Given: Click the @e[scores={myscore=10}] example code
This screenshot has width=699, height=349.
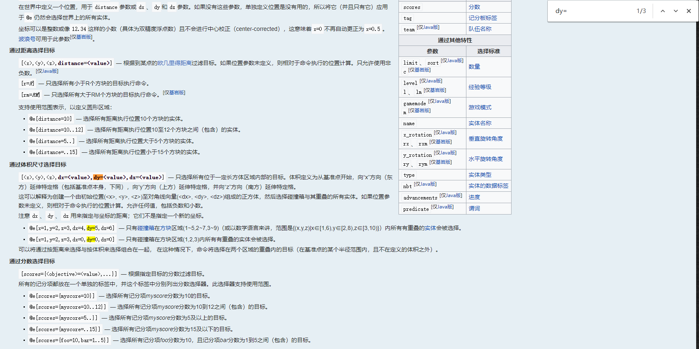Looking at the screenshot, I should (x=62, y=296).
